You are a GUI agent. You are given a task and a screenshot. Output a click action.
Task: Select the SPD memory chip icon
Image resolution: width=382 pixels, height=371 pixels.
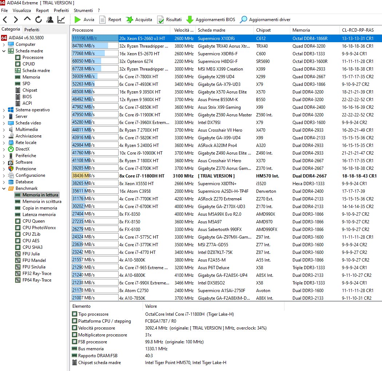coord(18,84)
